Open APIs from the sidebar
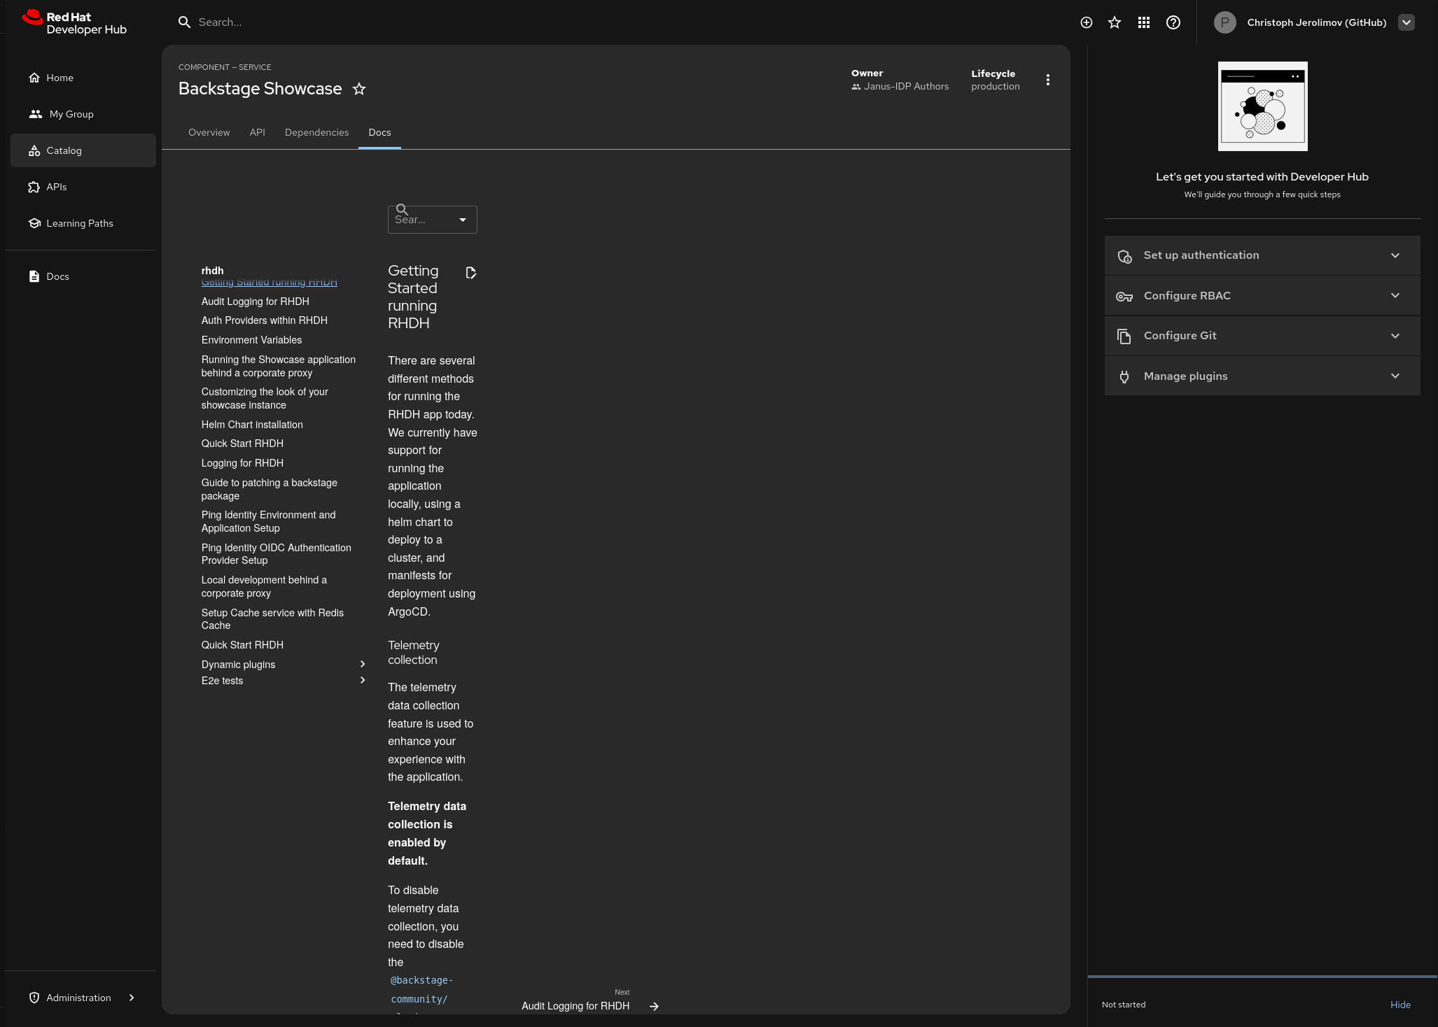This screenshot has width=1438, height=1027. click(x=57, y=187)
